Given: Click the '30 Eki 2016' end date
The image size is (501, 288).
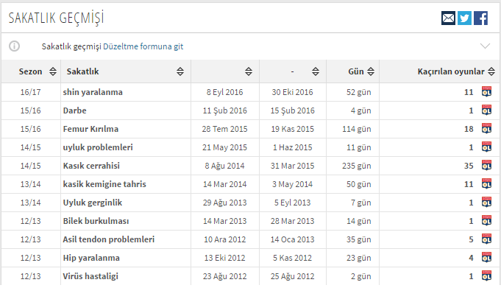Looking at the screenshot, I should (x=292, y=92).
